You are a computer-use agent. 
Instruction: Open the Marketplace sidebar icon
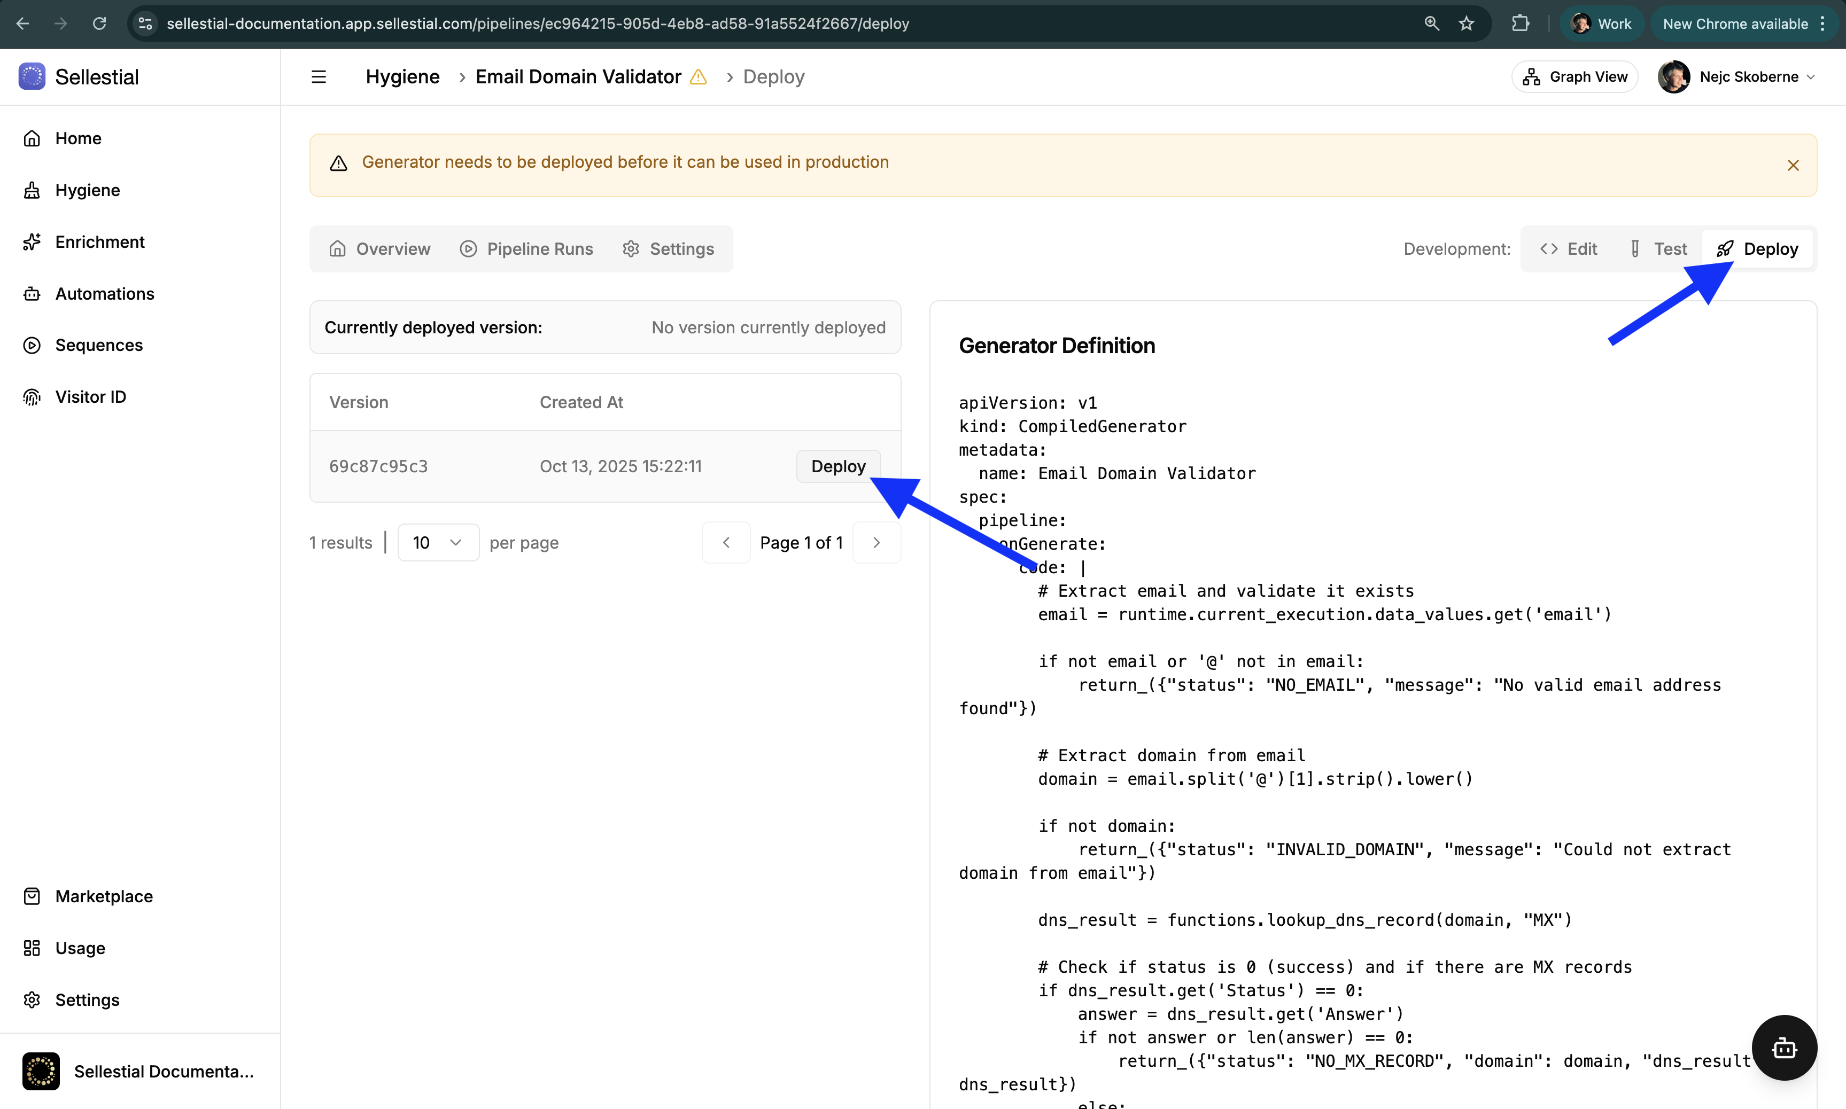tap(32, 896)
